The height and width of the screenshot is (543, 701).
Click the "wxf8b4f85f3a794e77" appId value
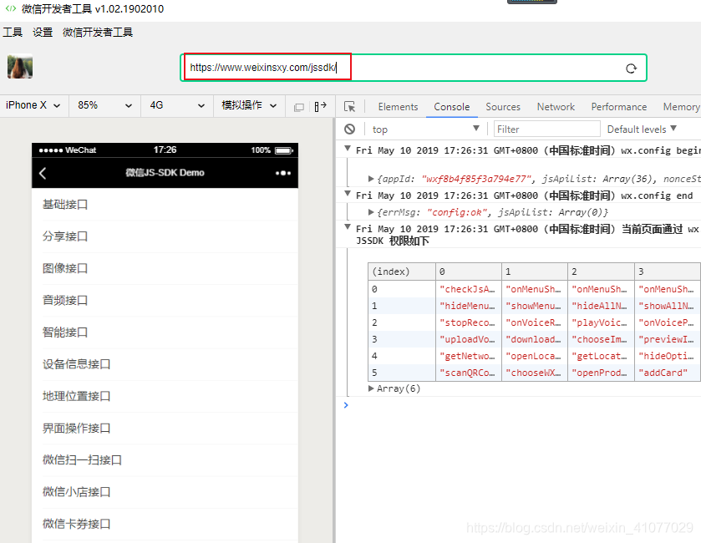point(477,179)
